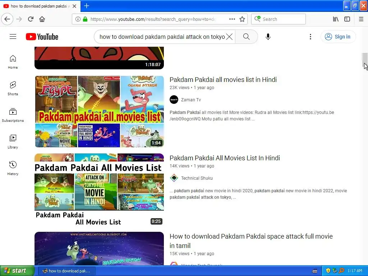Screen dimensions: 368x276
Task: Click '15K views • 1 year ago' text
Action: pos(192,254)
